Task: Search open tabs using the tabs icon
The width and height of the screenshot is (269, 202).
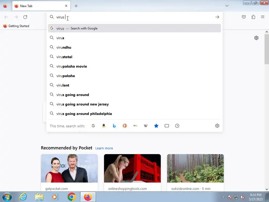Action: coord(167,126)
